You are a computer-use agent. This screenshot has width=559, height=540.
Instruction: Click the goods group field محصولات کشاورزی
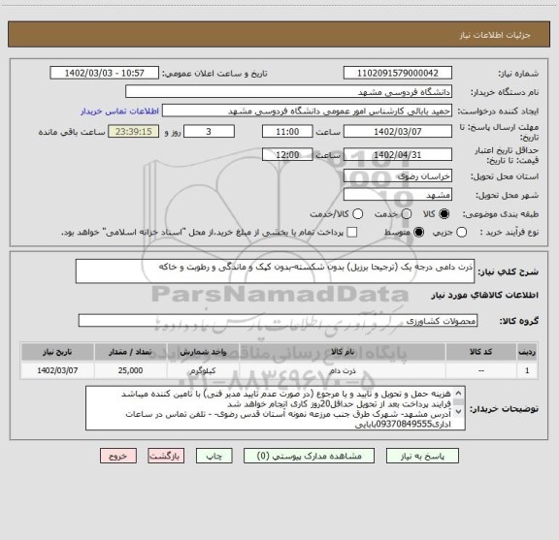pyautogui.click(x=278, y=321)
